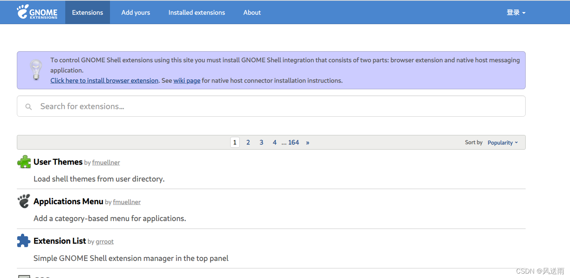Click 'Click here to install browser extension' link

coord(104,80)
